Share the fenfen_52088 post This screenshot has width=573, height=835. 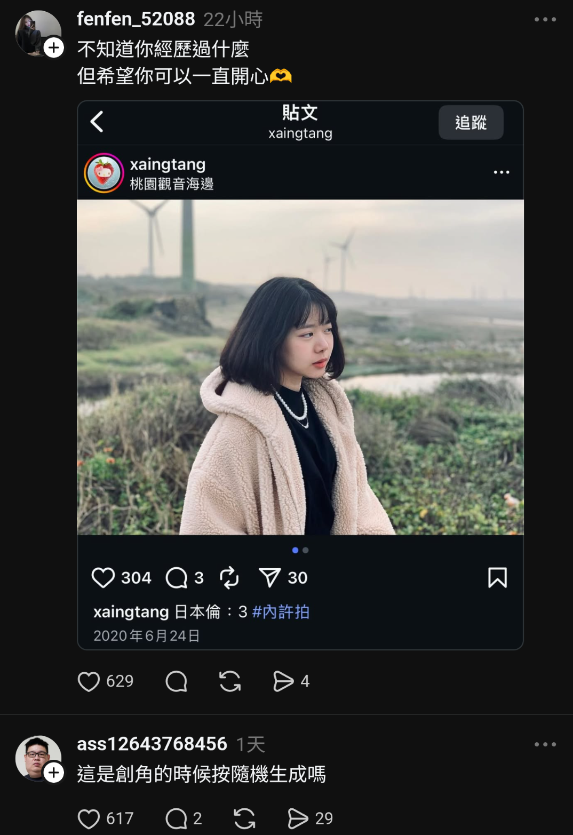(x=283, y=681)
